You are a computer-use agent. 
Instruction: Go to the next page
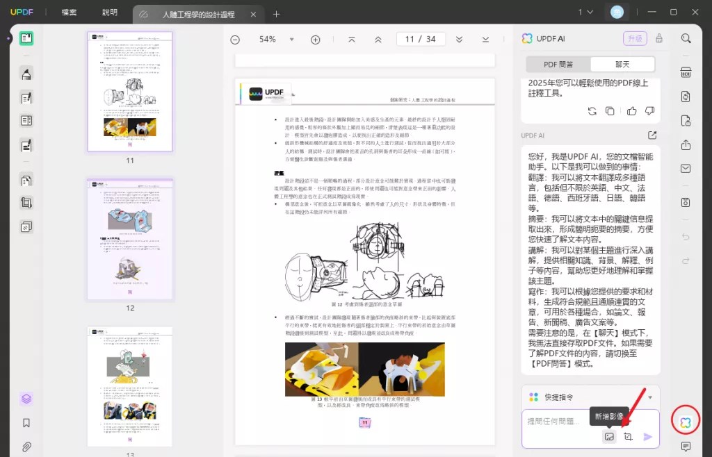[459, 40]
